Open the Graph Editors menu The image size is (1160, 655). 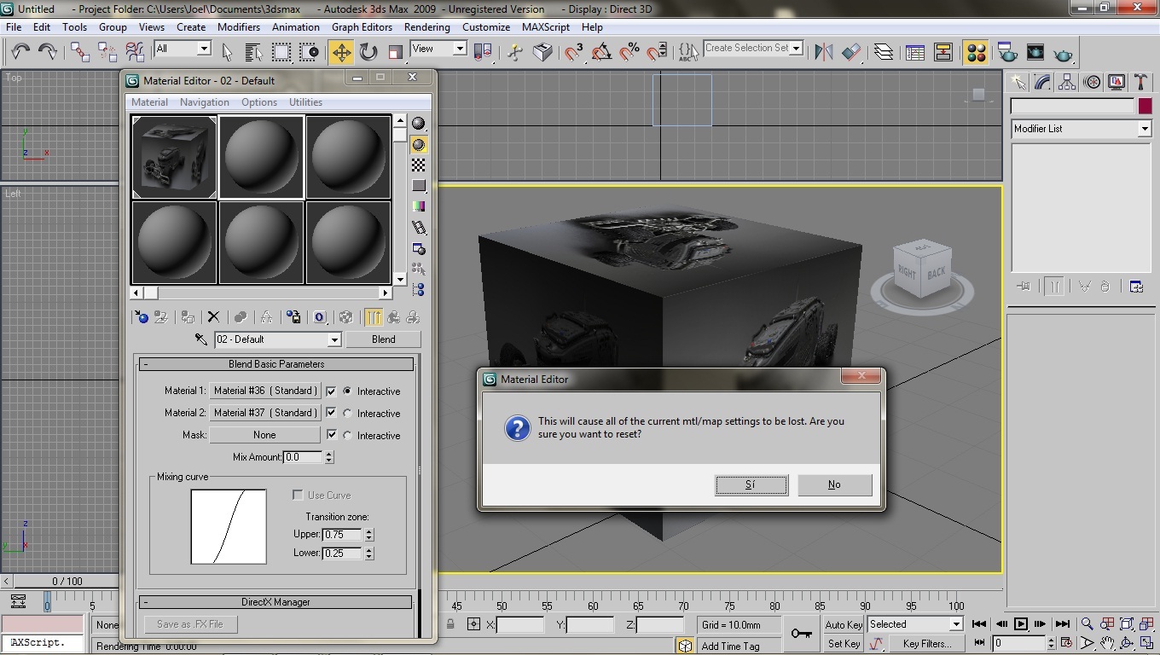pyautogui.click(x=362, y=27)
